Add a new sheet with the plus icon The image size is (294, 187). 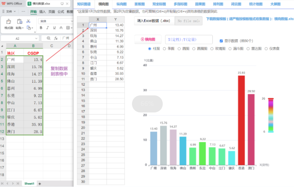click(x=40, y=184)
